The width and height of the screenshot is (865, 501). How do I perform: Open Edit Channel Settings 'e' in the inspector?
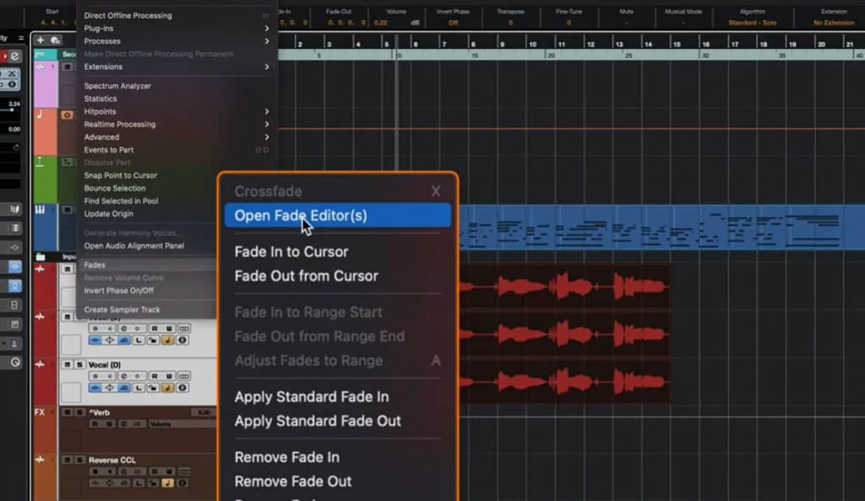(x=15, y=56)
